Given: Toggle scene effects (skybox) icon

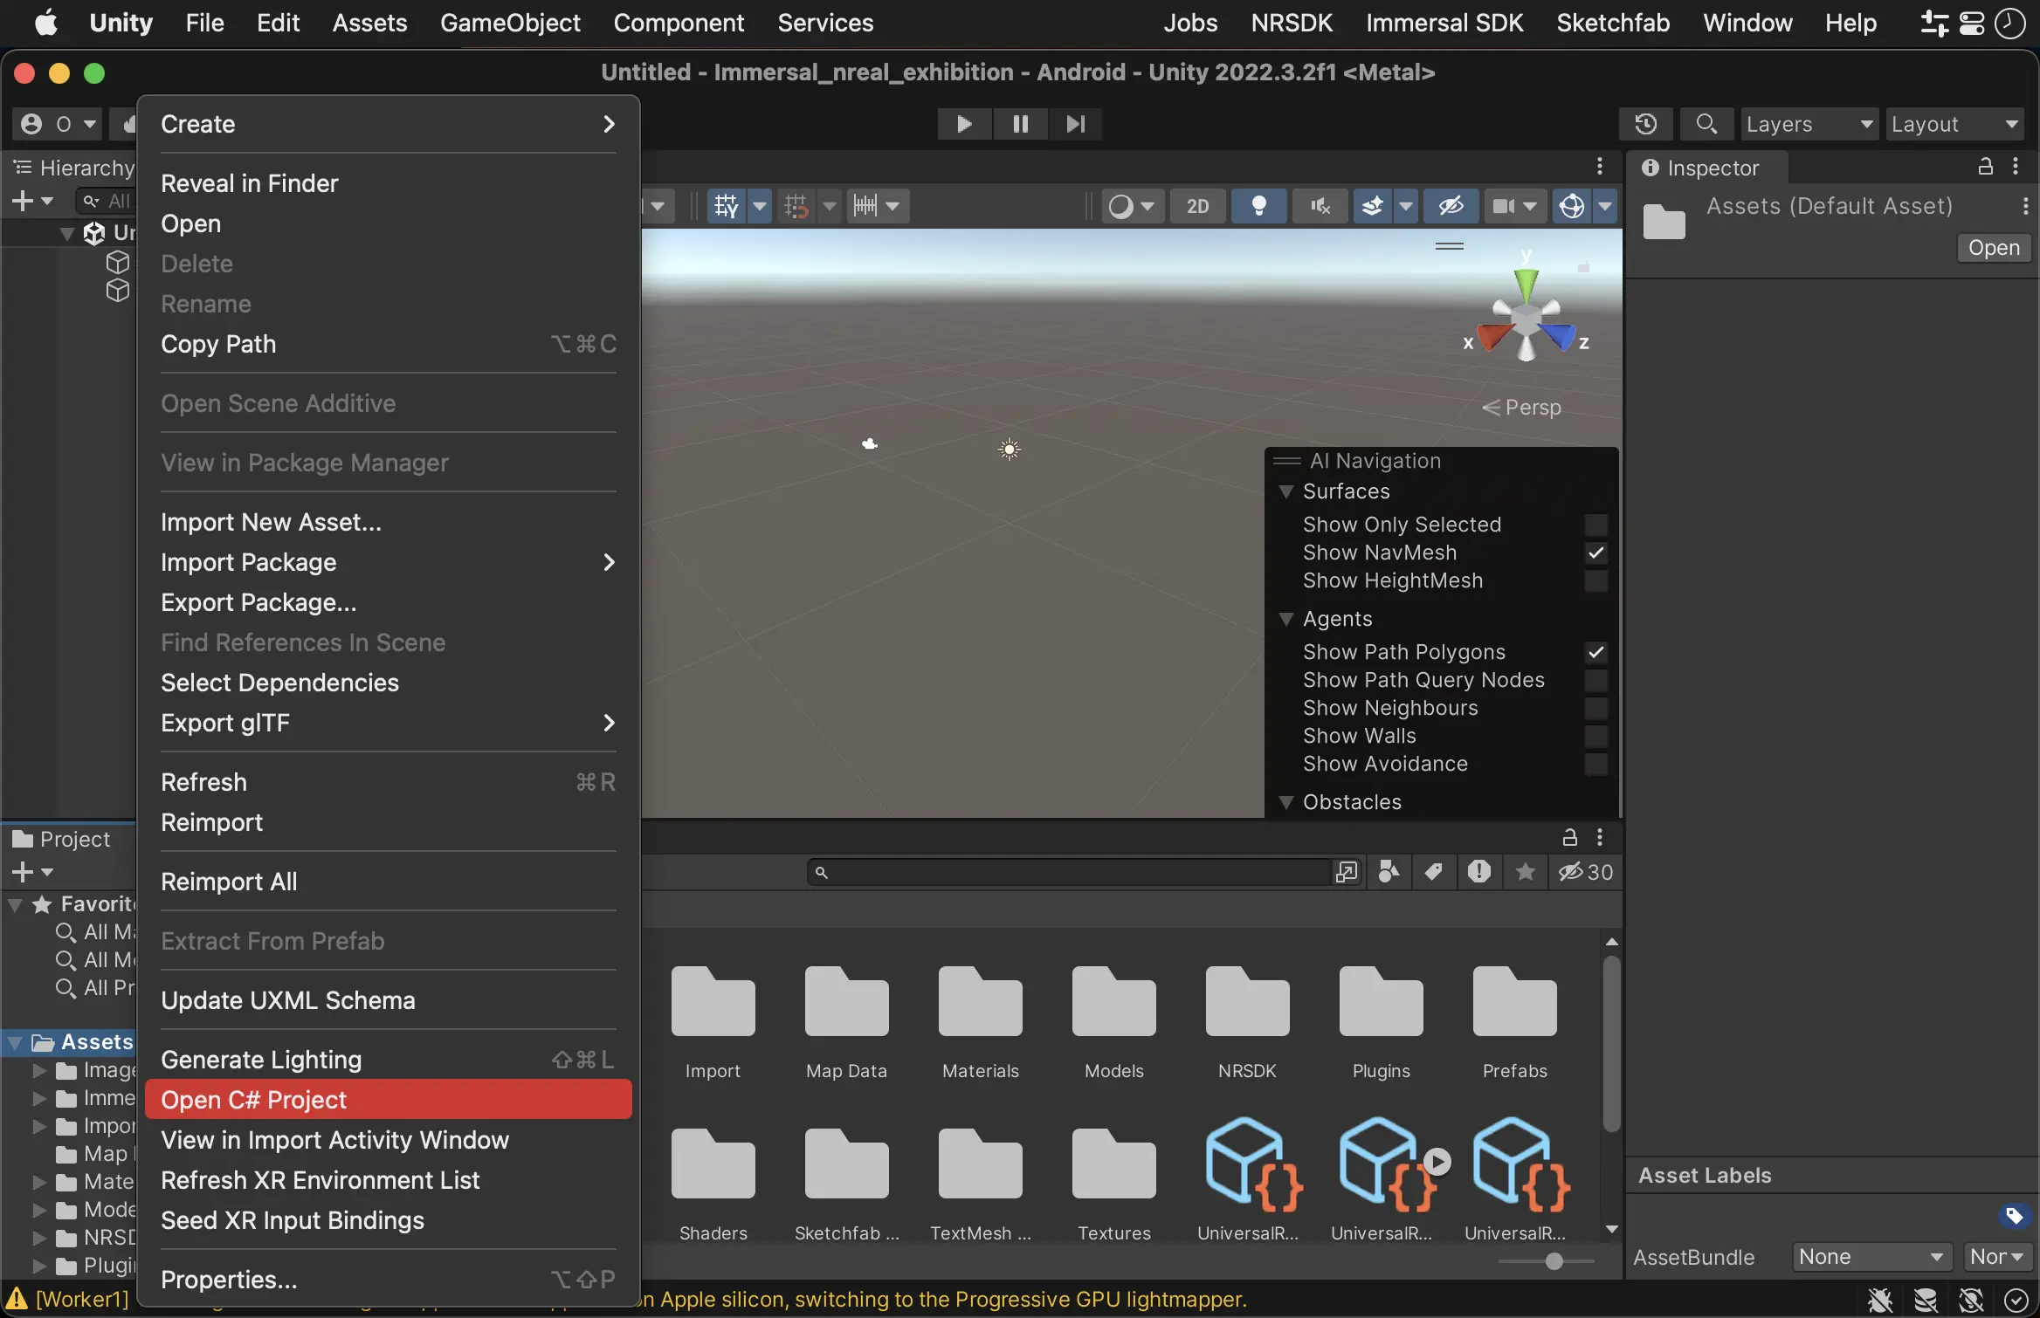Looking at the screenshot, I should (1373, 206).
